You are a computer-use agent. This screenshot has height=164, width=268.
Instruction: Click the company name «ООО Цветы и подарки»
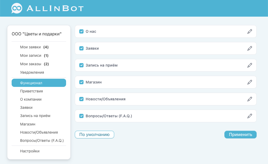click(x=37, y=34)
